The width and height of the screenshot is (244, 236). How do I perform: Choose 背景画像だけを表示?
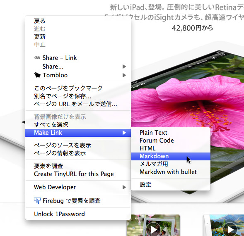(x=78, y=117)
